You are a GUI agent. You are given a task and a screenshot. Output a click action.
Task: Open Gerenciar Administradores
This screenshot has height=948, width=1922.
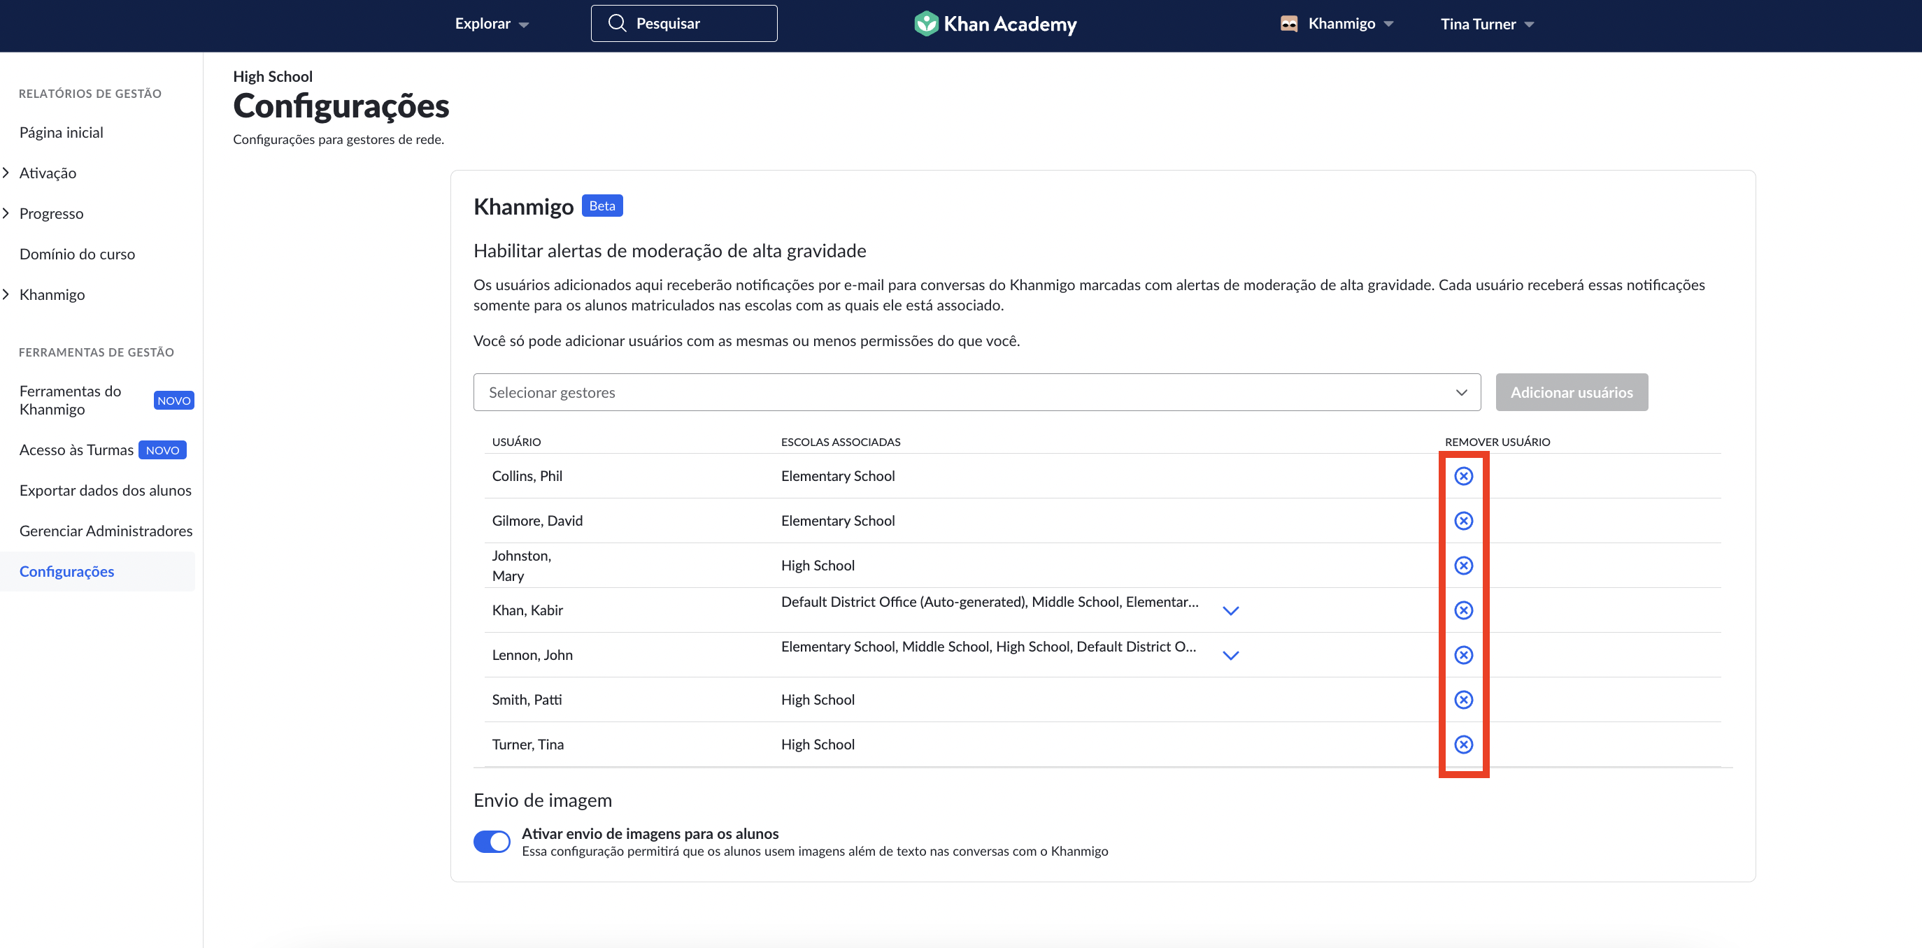coord(106,531)
